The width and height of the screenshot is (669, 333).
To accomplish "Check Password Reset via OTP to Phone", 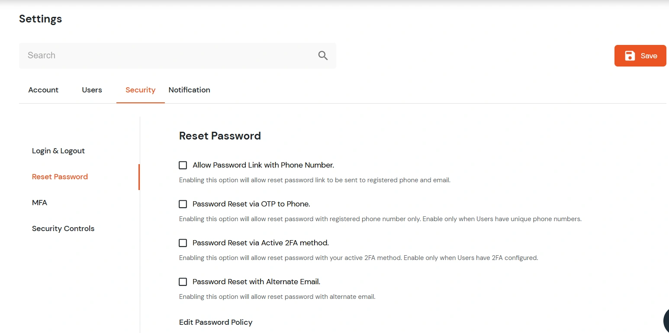I will click(x=183, y=204).
